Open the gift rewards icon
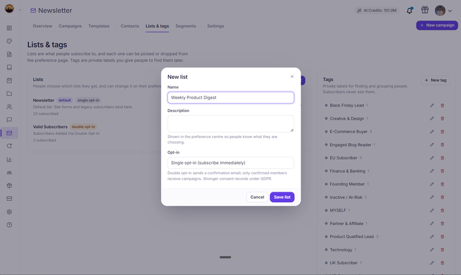461x275 pixels. click(x=424, y=10)
